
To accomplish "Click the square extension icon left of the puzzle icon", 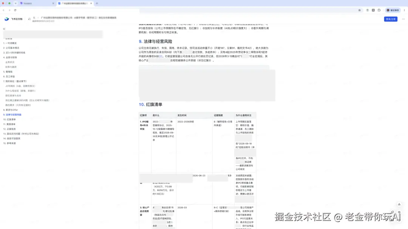I will point(373,10).
